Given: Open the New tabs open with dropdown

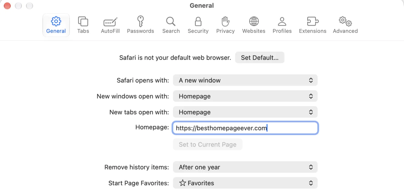Looking at the screenshot, I should point(245,112).
